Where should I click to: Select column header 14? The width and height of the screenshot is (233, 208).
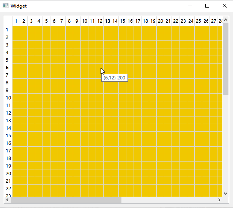tap(115, 21)
